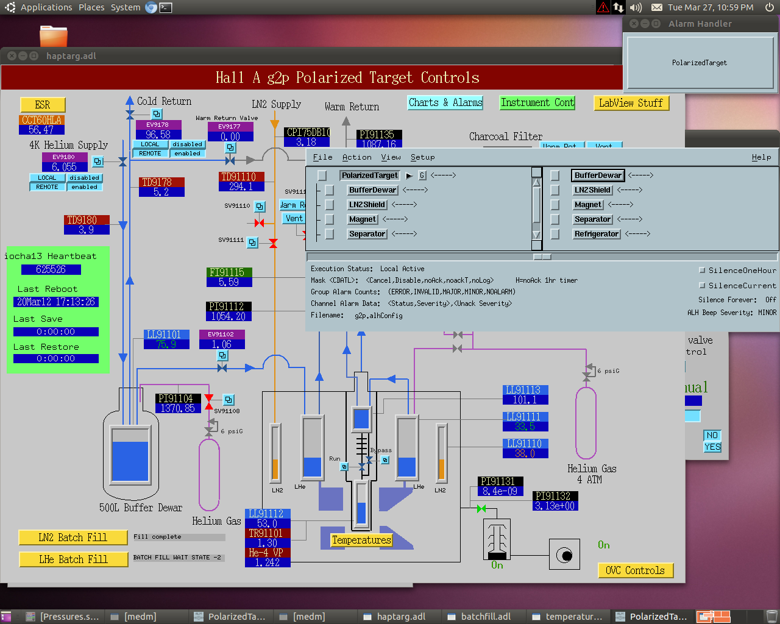This screenshot has height=624, width=780.
Task: Open related display below EV91102
Action: point(222,355)
